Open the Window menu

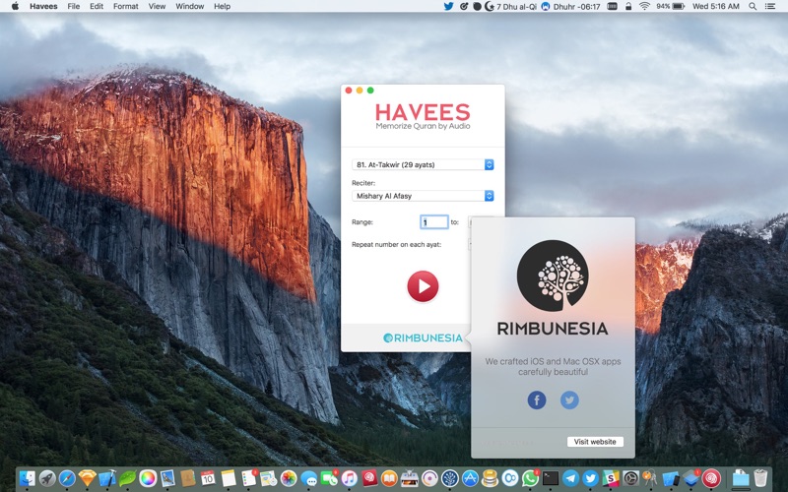(189, 6)
